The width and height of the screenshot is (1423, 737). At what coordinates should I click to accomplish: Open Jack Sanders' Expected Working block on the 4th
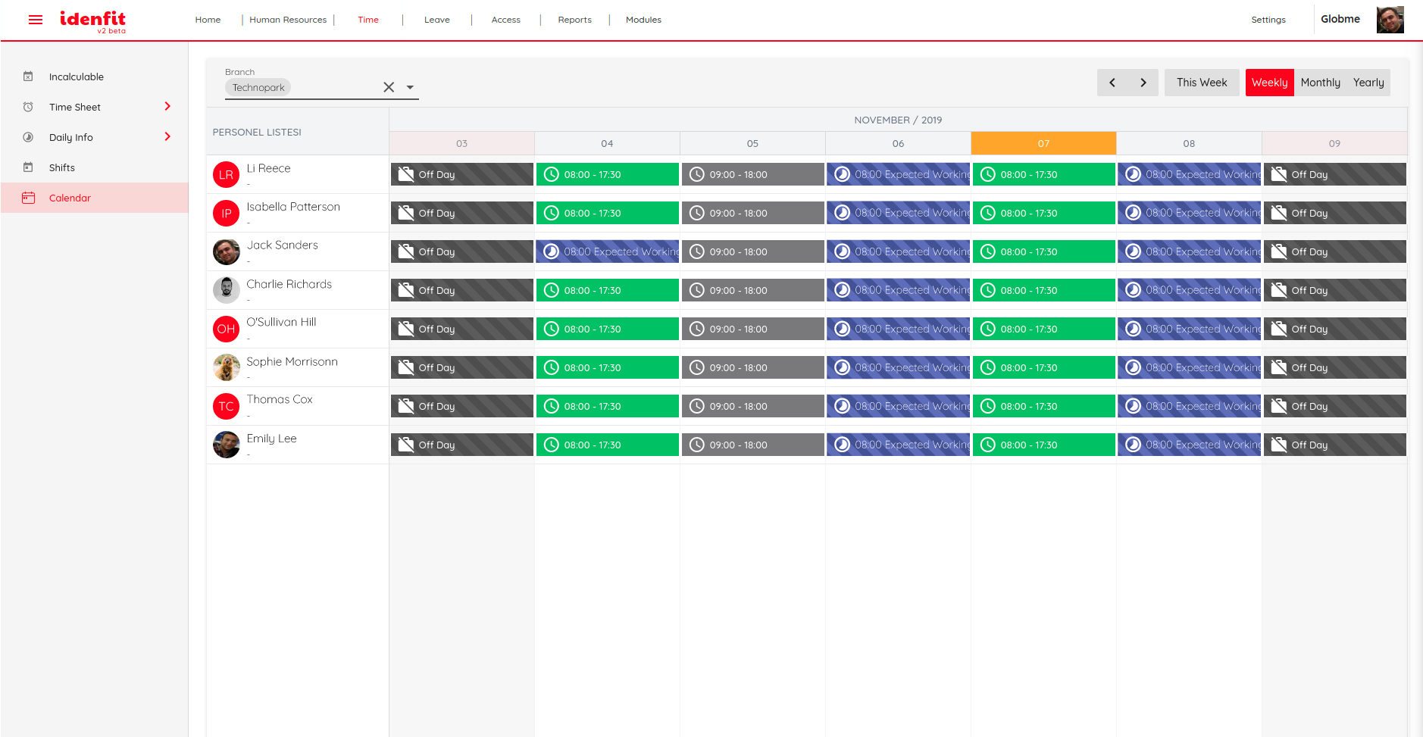tap(608, 251)
